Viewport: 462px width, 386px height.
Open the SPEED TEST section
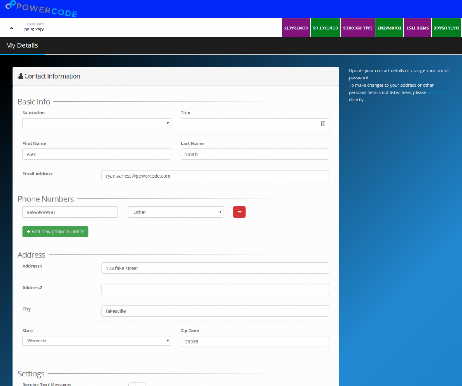click(417, 27)
